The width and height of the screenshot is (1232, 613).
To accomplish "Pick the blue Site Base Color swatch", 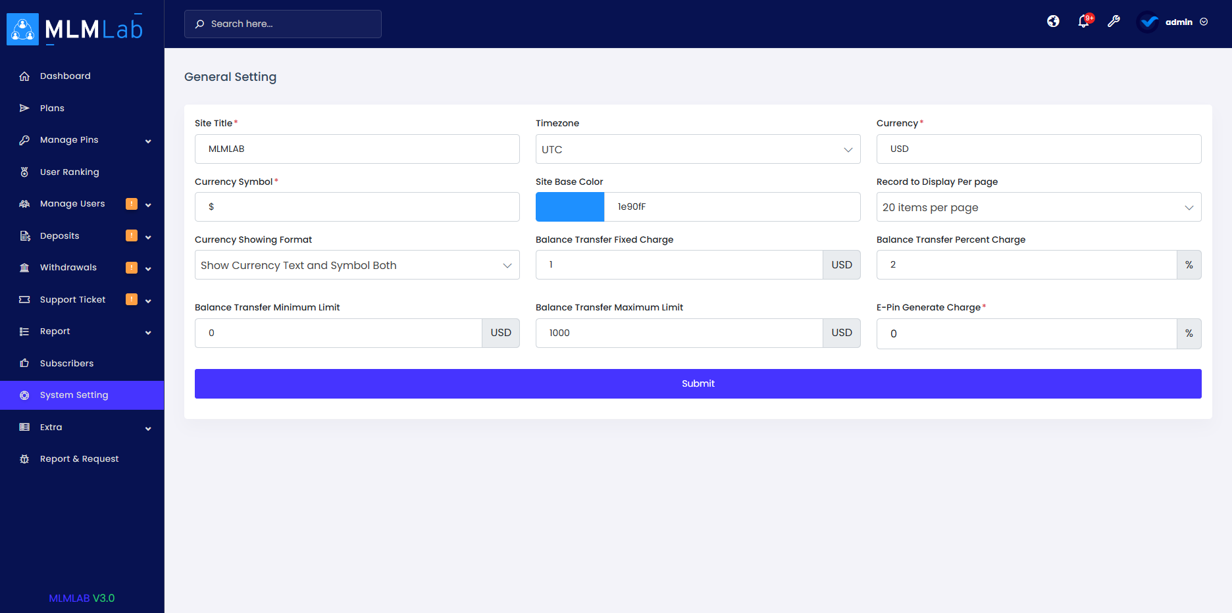I will 570,207.
